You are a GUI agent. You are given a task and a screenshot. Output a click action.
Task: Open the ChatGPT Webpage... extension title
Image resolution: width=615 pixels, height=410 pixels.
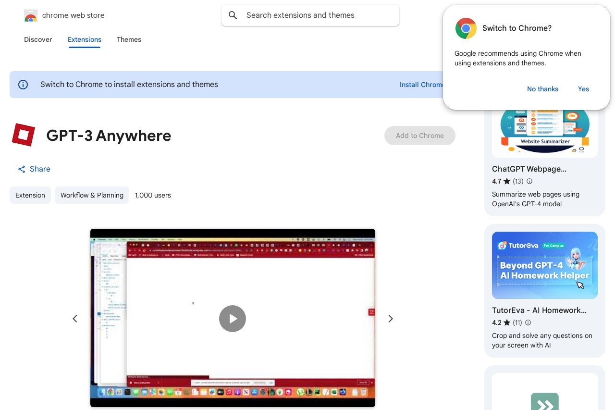click(x=529, y=169)
